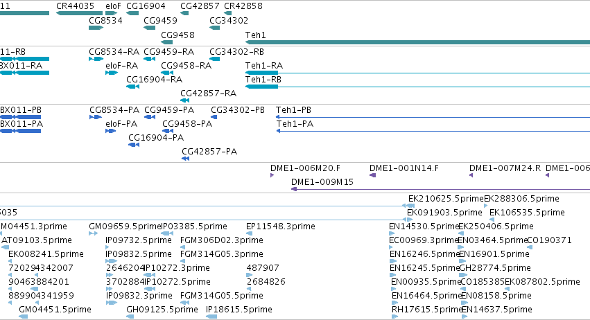Select EST GH09125.5prime
This screenshot has height=320, width=590.
(162, 310)
